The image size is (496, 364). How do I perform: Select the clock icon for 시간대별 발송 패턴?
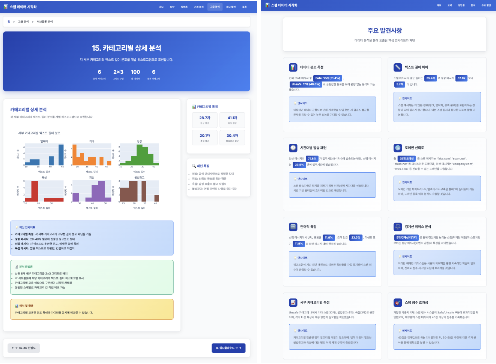coord(293,148)
